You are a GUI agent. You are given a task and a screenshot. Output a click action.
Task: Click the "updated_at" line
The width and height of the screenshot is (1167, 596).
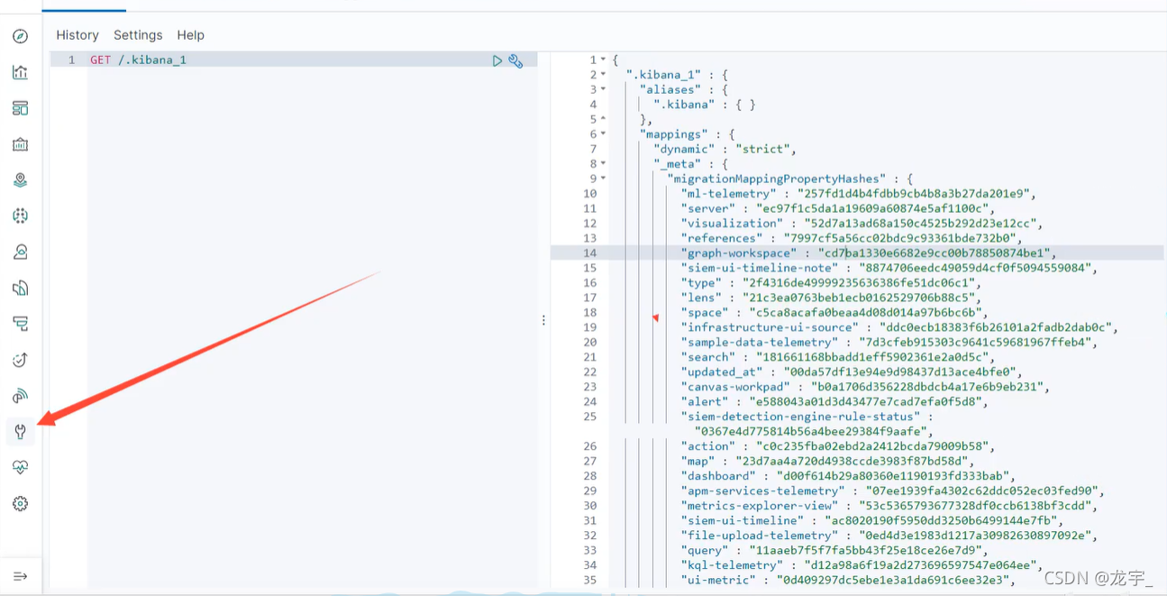pos(851,371)
